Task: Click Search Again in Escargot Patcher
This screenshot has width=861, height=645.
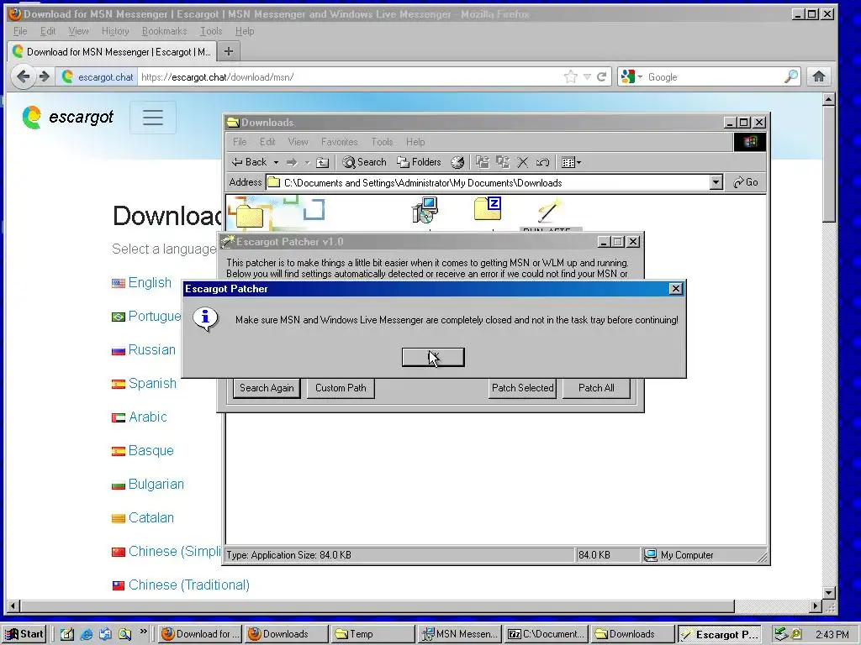Action: tap(267, 388)
